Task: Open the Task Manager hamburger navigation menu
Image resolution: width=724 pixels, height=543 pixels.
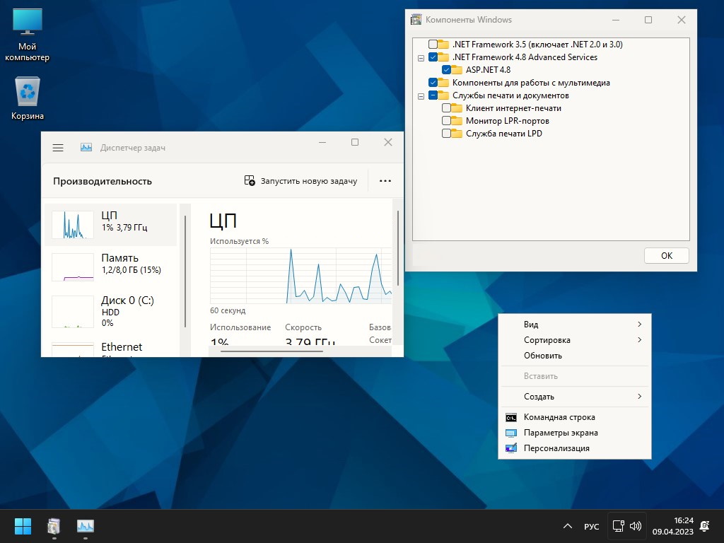Action: point(58,148)
